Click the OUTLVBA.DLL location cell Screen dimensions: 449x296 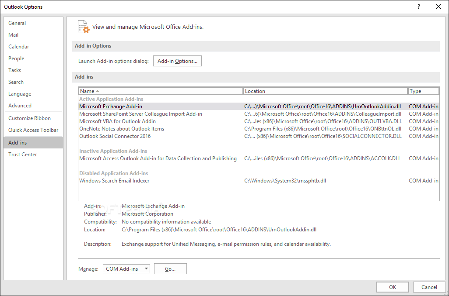323,121
